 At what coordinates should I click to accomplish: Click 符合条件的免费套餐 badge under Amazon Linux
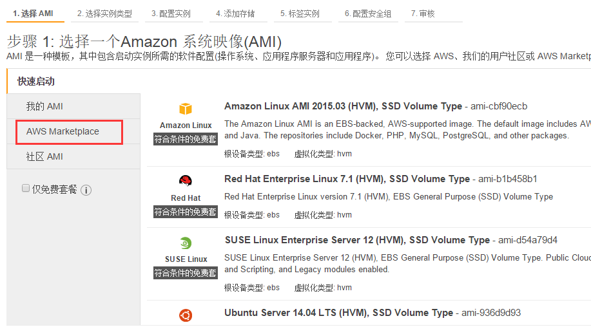(186, 139)
